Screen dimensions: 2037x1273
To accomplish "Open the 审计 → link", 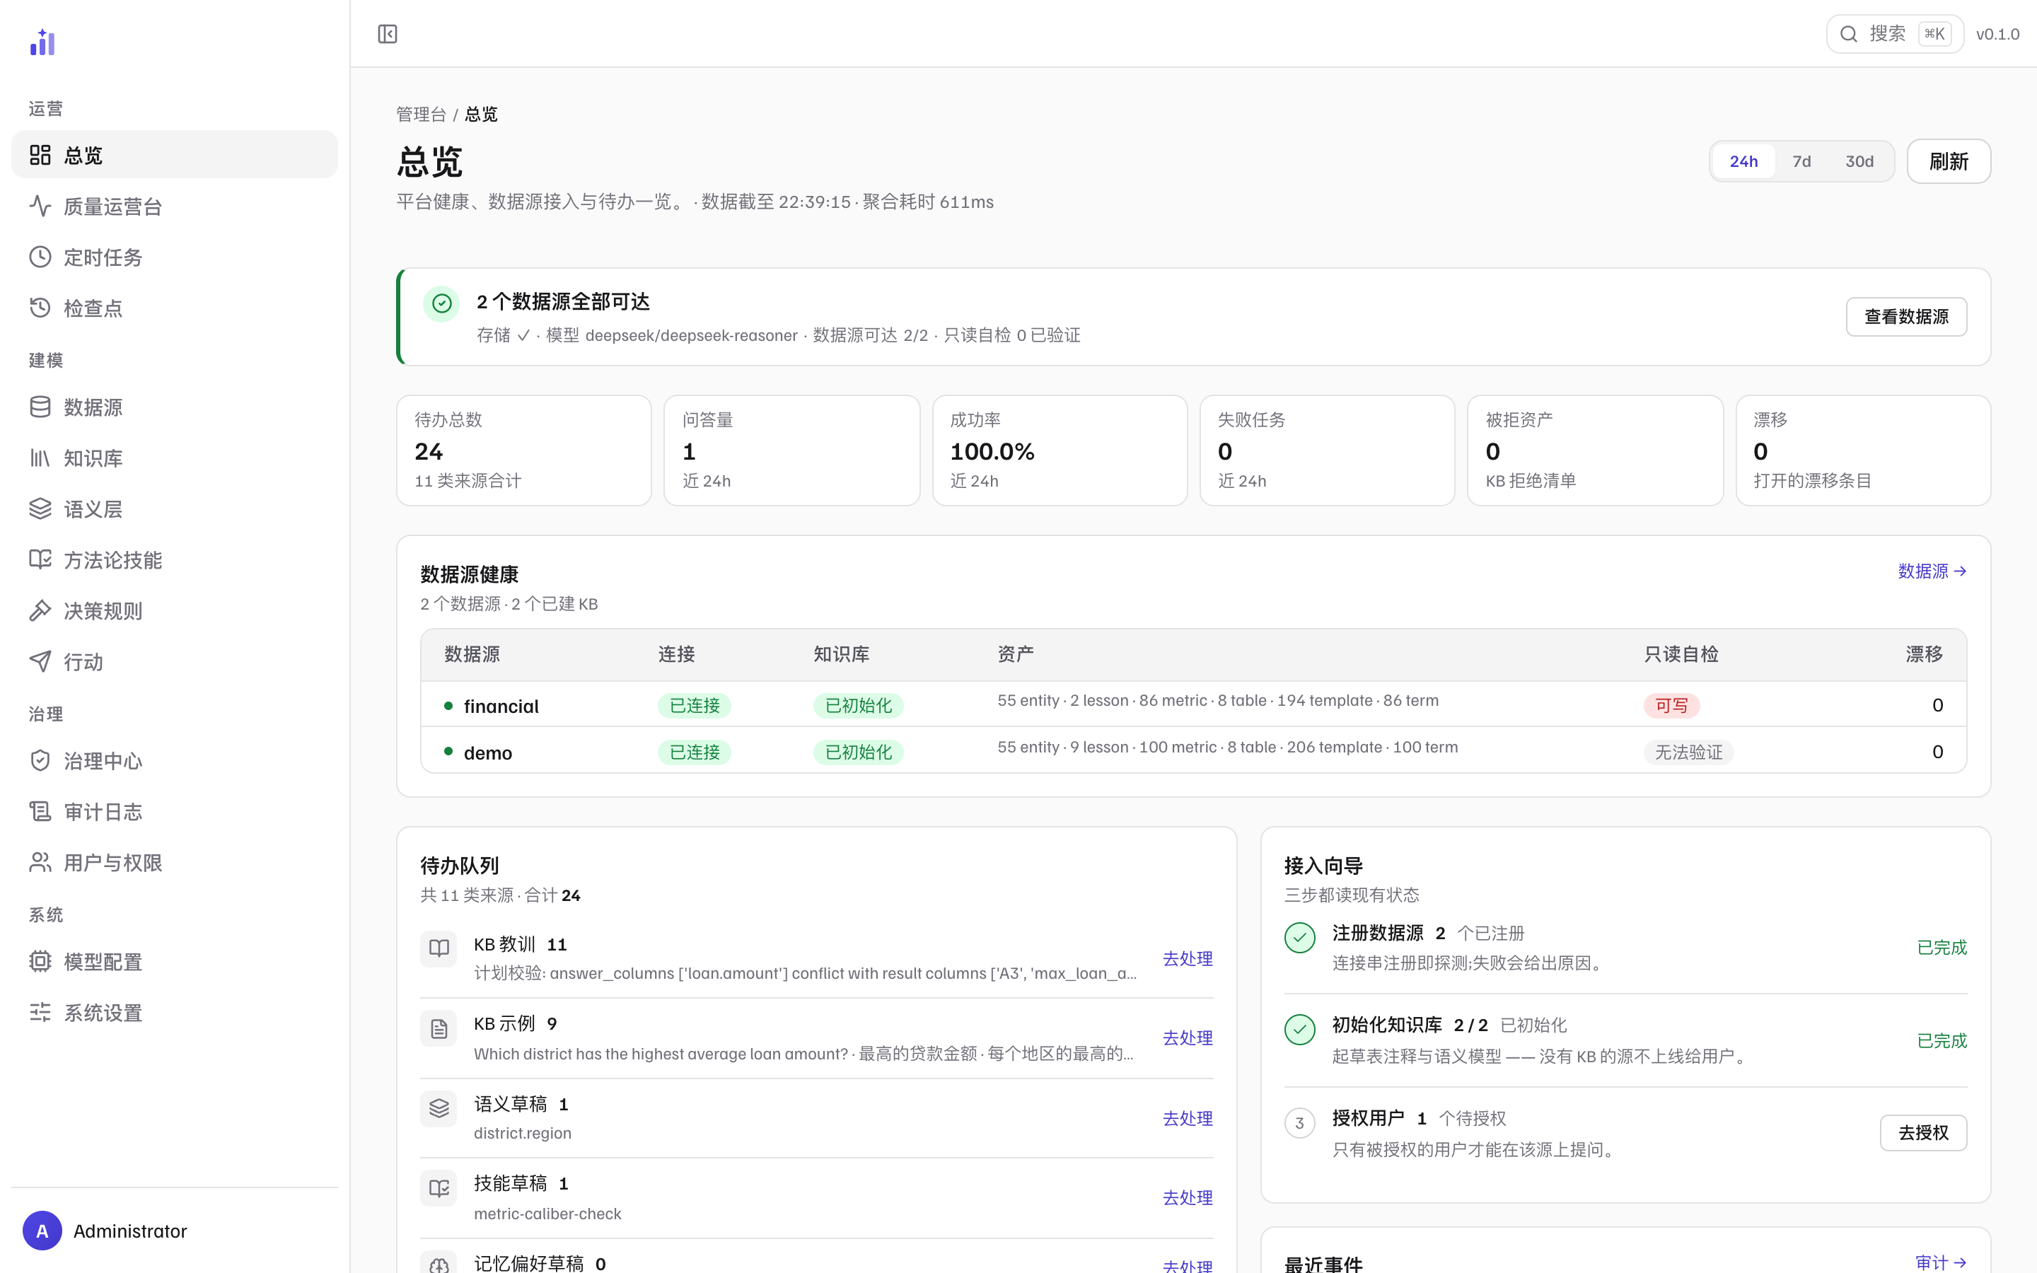I will click(1940, 1262).
